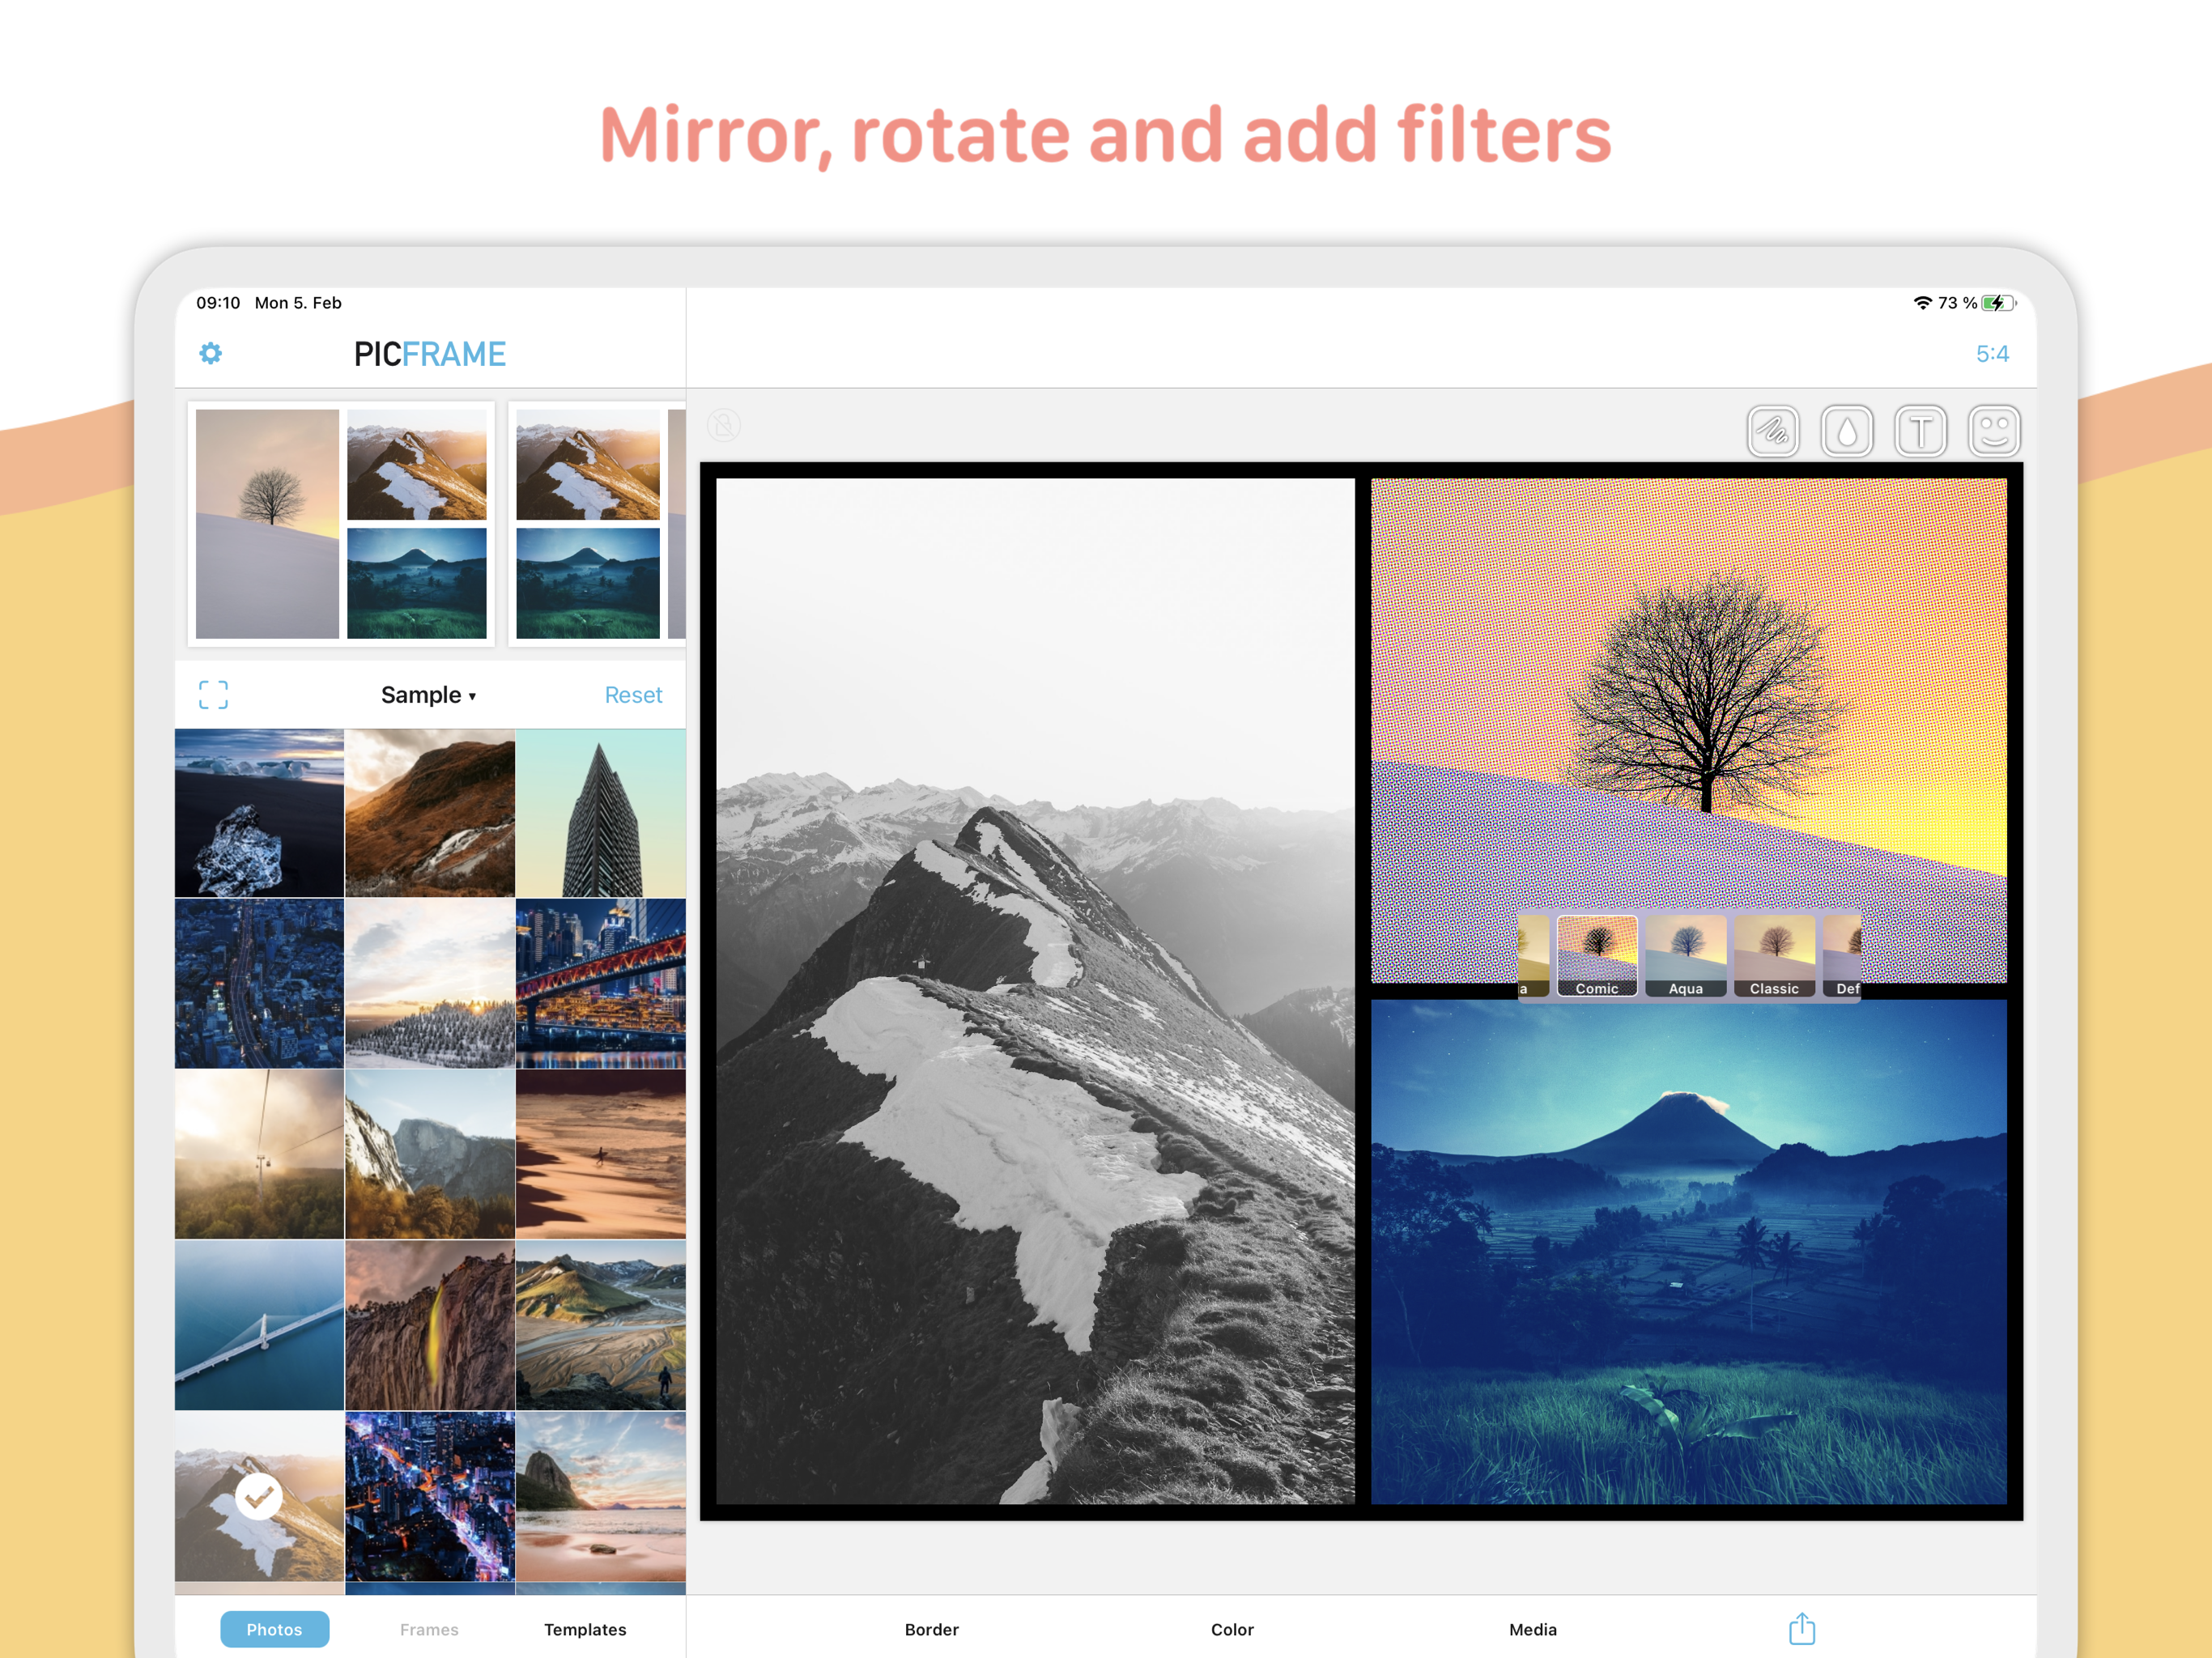2212x1658 pixels.
Task: Switch to the Templates tab
Action: click(585, 1629)
